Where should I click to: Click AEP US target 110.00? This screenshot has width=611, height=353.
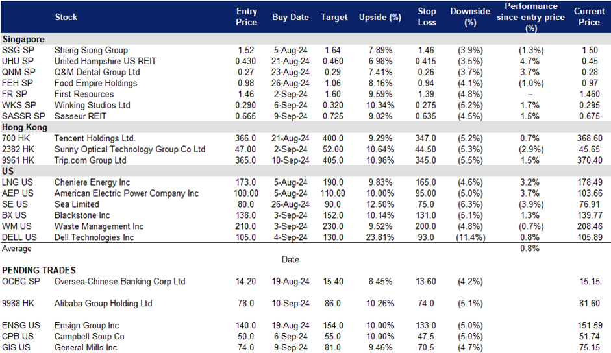(333, 193)
